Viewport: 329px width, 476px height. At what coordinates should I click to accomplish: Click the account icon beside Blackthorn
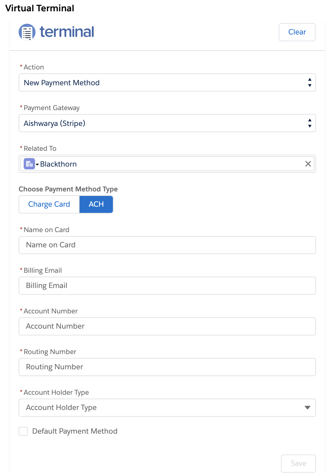[29, 164]
